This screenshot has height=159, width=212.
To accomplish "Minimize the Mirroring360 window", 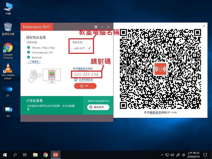I will click(102, 27).
